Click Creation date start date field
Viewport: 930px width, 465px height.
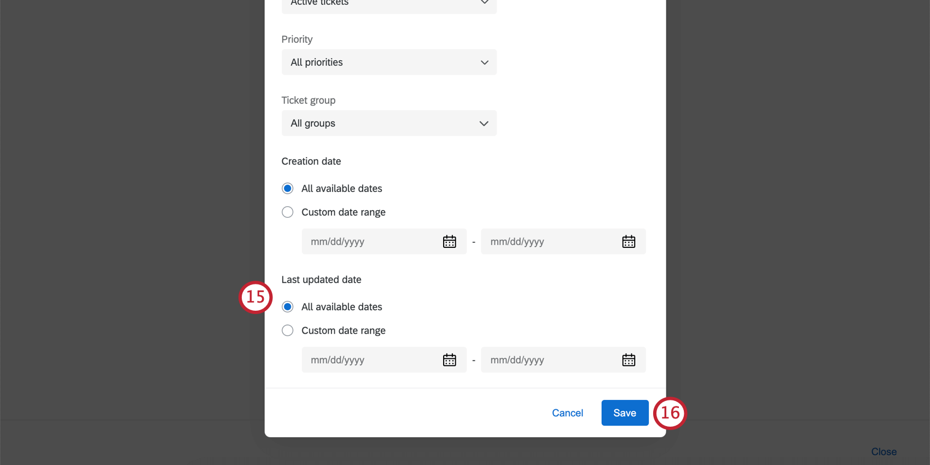tap(372, 242)
